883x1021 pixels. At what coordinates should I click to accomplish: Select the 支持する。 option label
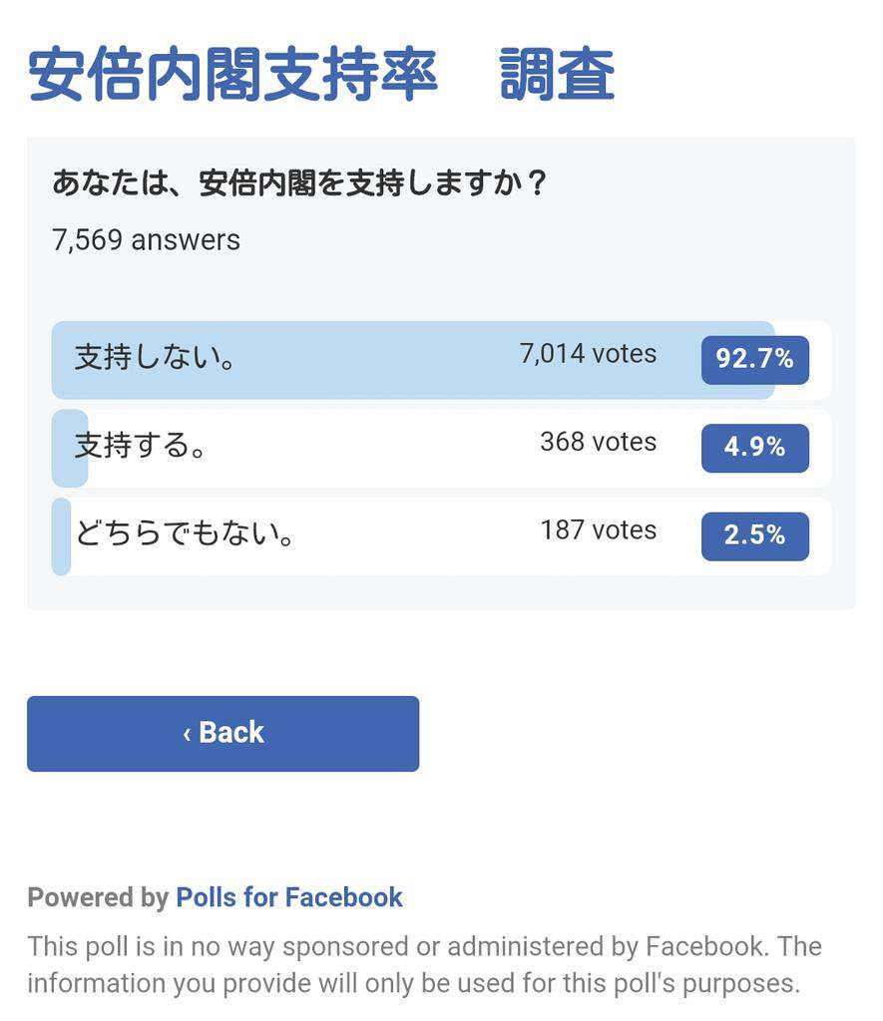141,446
